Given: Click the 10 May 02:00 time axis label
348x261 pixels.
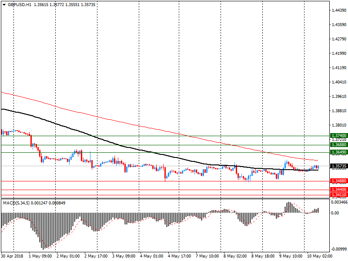Looking at the screenshot, I should [320, 256].
